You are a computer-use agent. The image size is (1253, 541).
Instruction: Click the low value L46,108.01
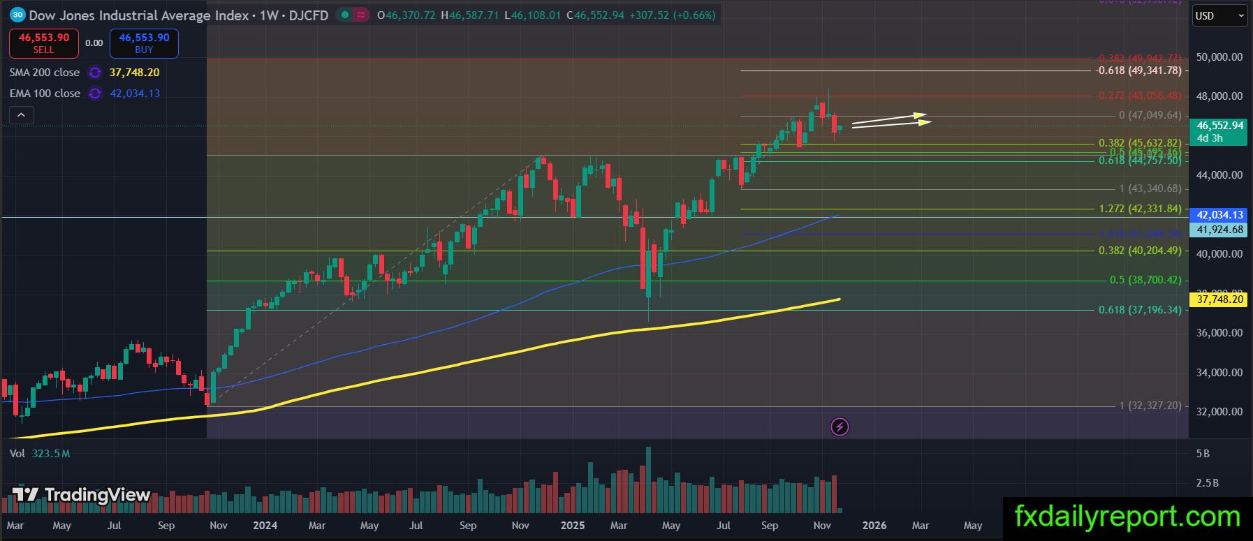click(x=533, y=15)
